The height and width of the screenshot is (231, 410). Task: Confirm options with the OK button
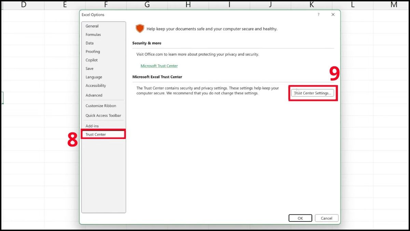(300, 218)
